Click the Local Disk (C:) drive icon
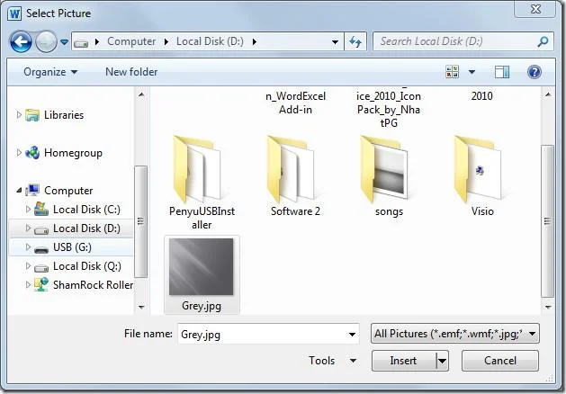This screenshot has height=394, width=566. (x=41, y=209)
